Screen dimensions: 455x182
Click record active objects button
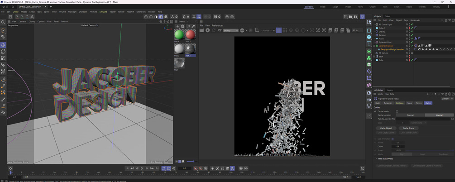tap(196, 168)
